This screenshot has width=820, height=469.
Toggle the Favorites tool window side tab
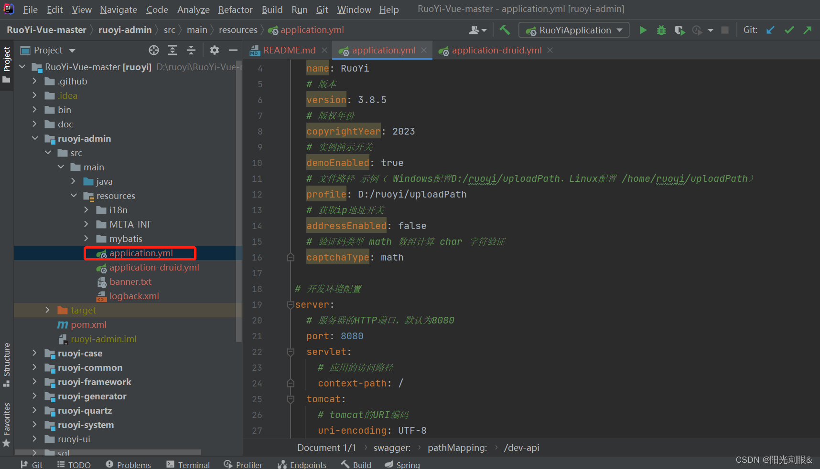coord(7,425)
